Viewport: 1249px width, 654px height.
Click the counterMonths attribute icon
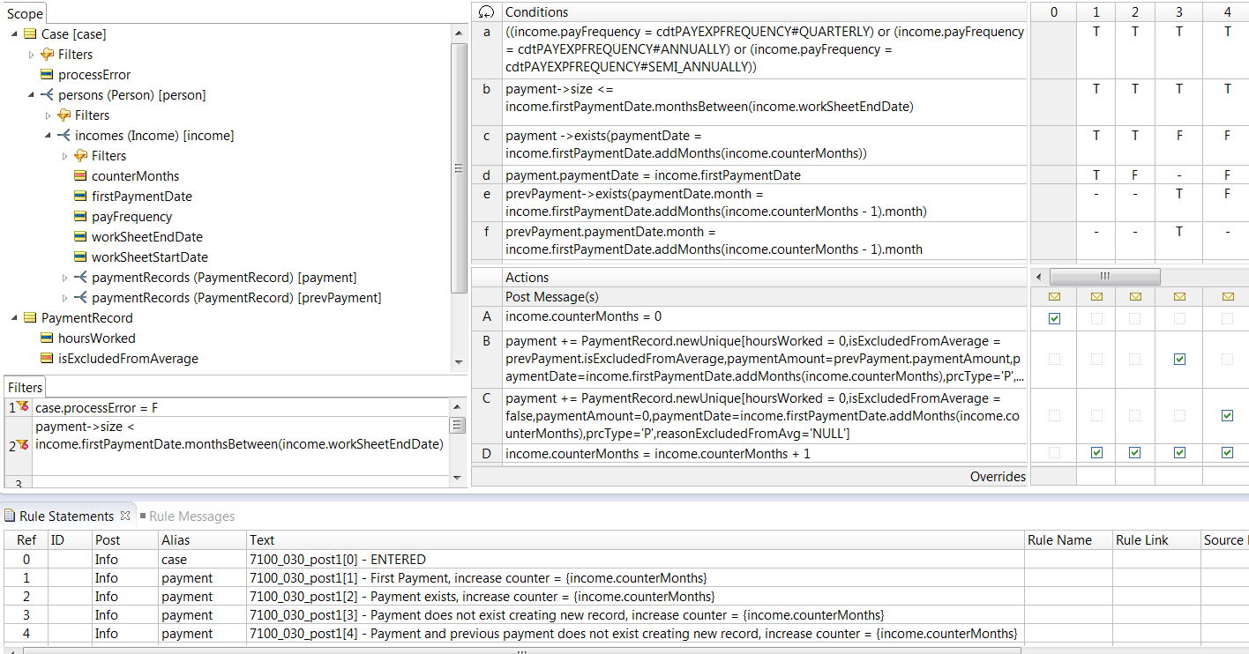80,176
